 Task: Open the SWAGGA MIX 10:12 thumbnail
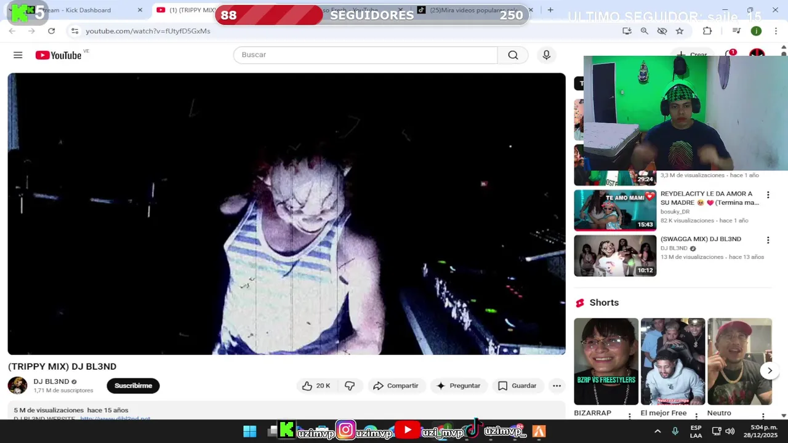(x=615, y=255)
